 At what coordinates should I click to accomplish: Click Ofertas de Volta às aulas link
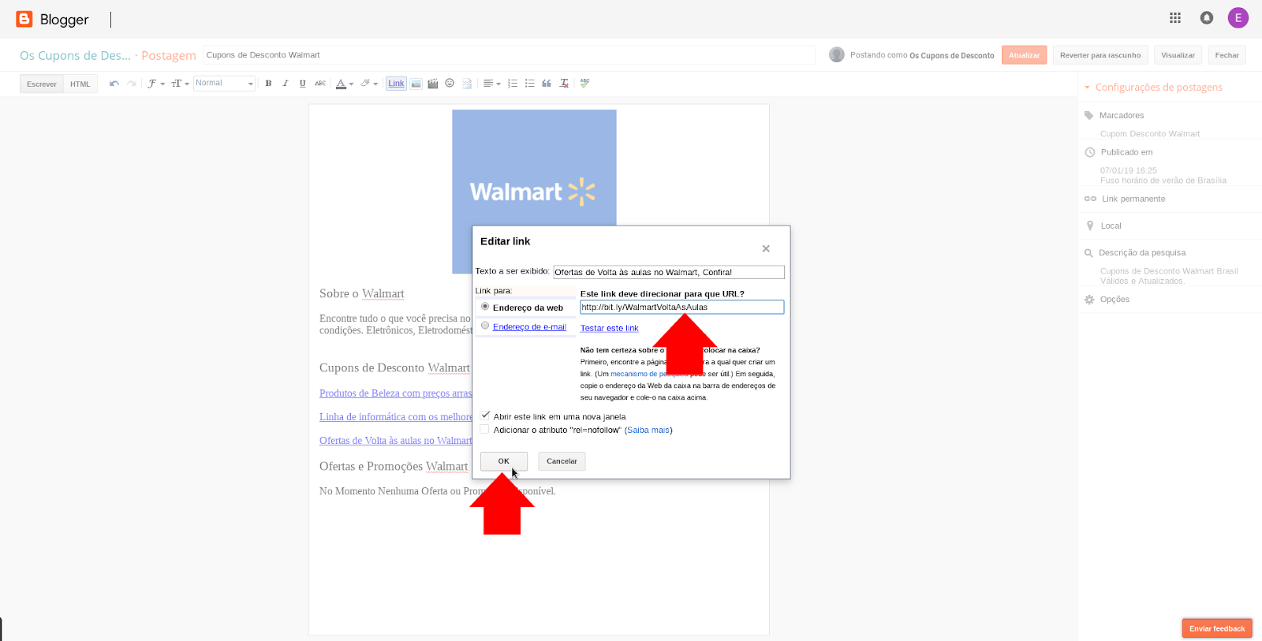395,441
